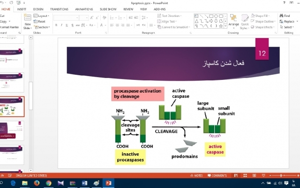The image size is (300, 188).
Task: Click the zoom slider handle
Action: 281,175
